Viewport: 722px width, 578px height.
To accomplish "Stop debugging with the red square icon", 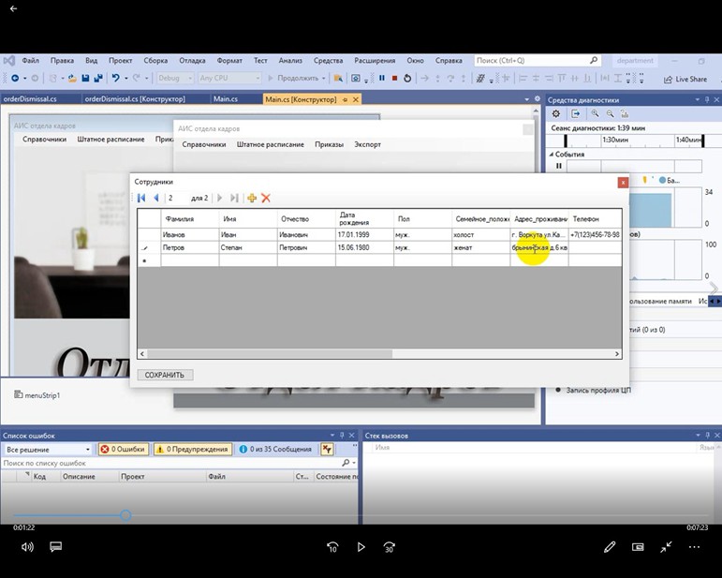I will coord(394,79).
